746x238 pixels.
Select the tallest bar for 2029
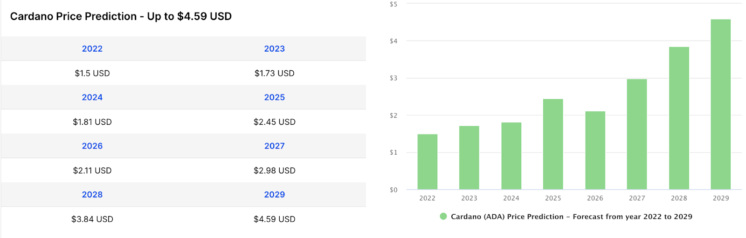pos(721,104)
